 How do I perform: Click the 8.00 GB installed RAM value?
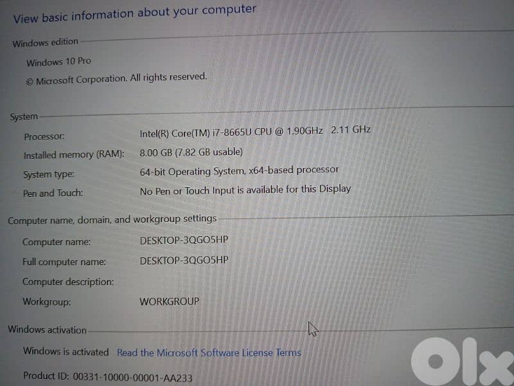click(x=191, y=152)
